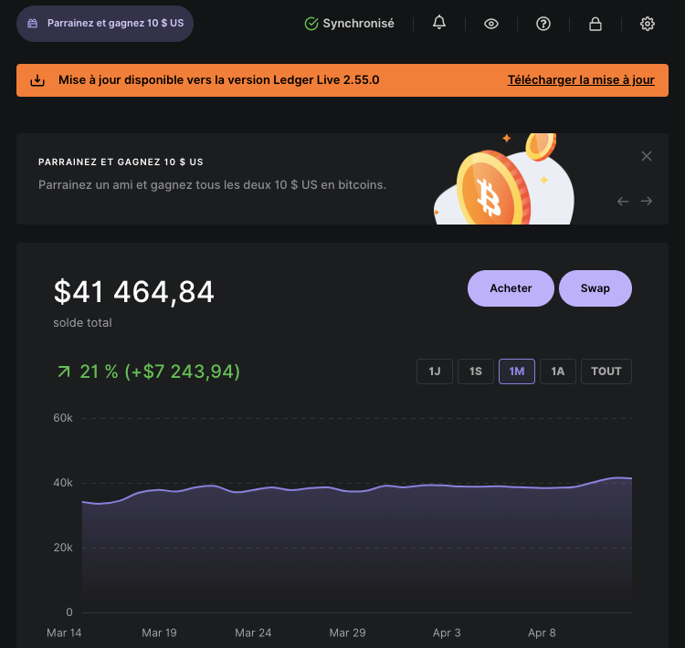This screenshot has height=648, width=685.
Task: Click Télécharger la mise à jour link
Action: click(x=581, y=80)
